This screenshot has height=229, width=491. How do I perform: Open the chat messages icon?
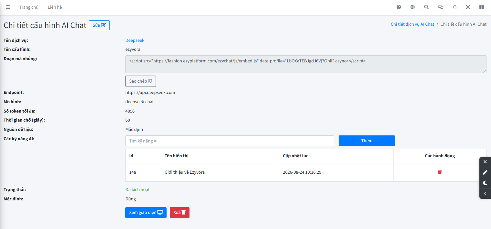click(x=441, y=7)
